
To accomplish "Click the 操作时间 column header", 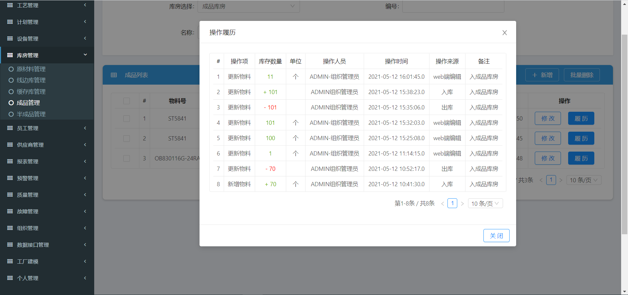I will 396,61.
